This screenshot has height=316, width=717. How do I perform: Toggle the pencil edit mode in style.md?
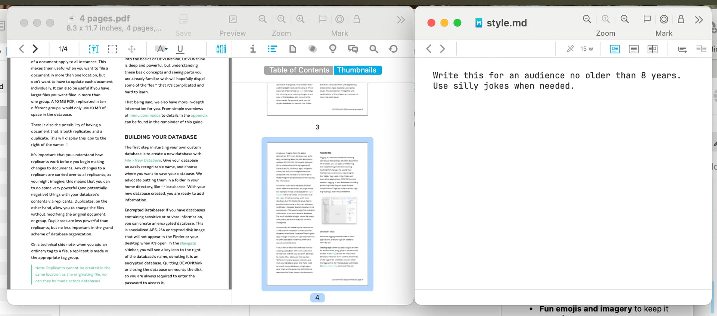570,49
